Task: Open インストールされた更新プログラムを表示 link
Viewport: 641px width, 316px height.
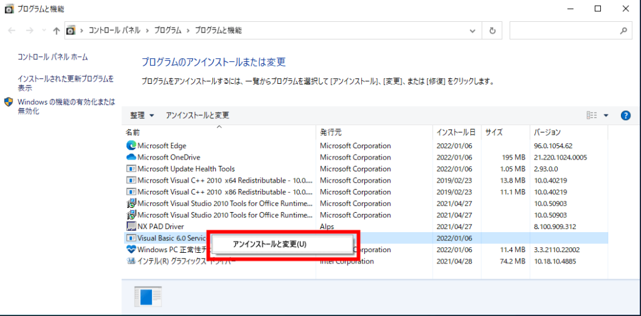Action: (x=66, y=83)
